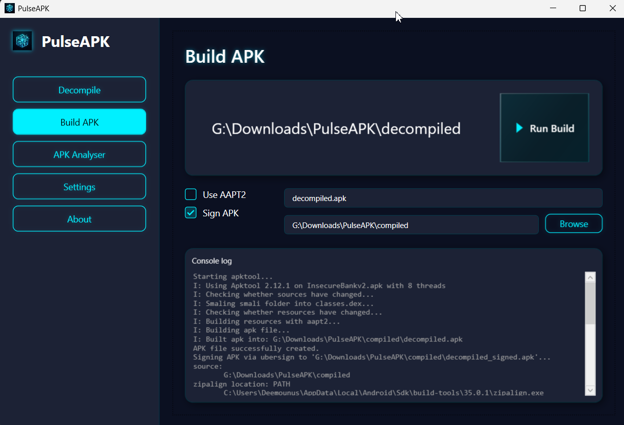Click the Build APK page heading
This screenshot has height=425, width=624.
click(x=225, y=56)
